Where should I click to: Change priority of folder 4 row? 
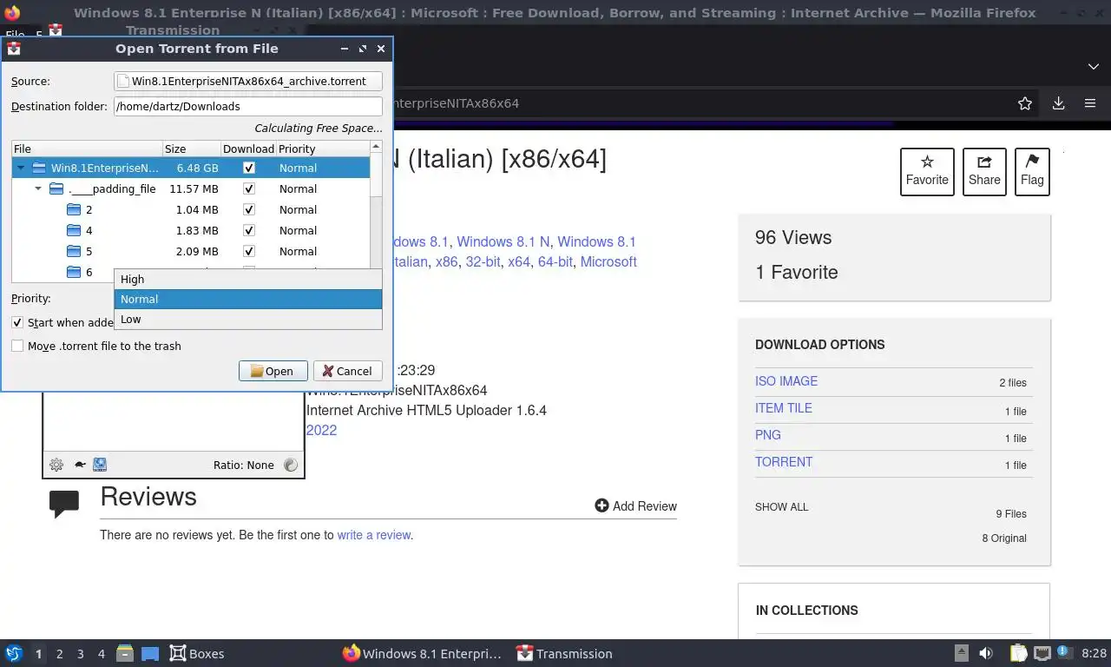(298, 230)
